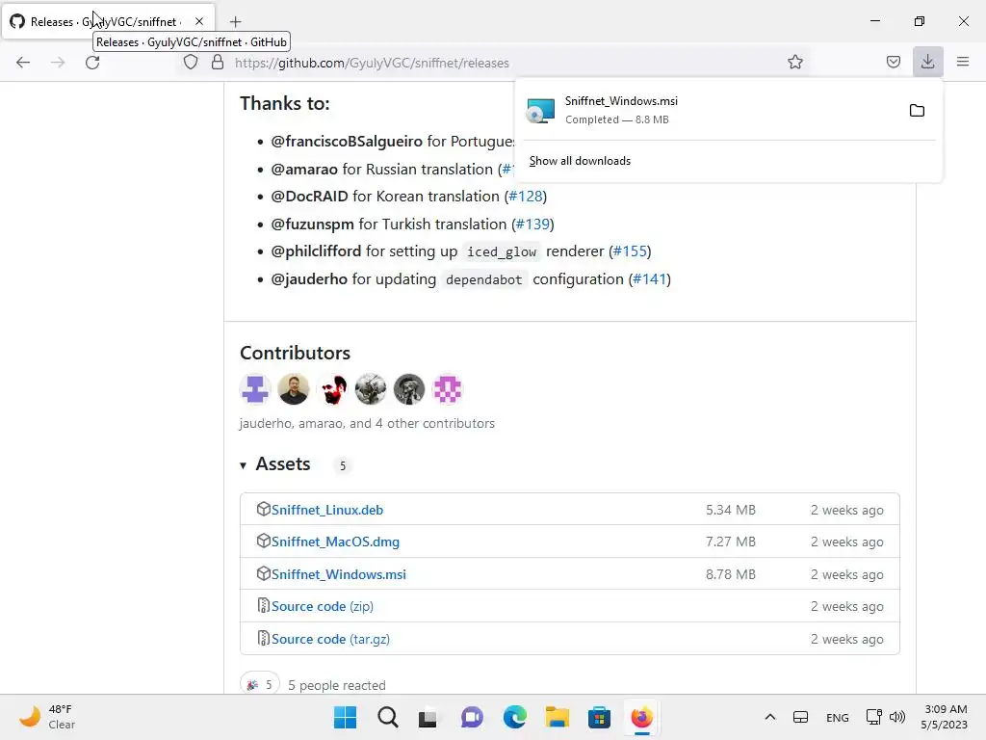Click the party popper reaction button

[x=260, y=685]
